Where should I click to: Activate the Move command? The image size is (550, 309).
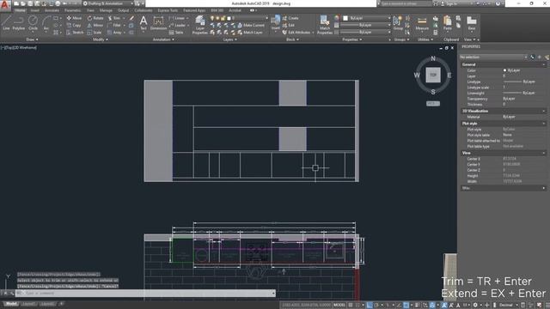pos(74,18)
